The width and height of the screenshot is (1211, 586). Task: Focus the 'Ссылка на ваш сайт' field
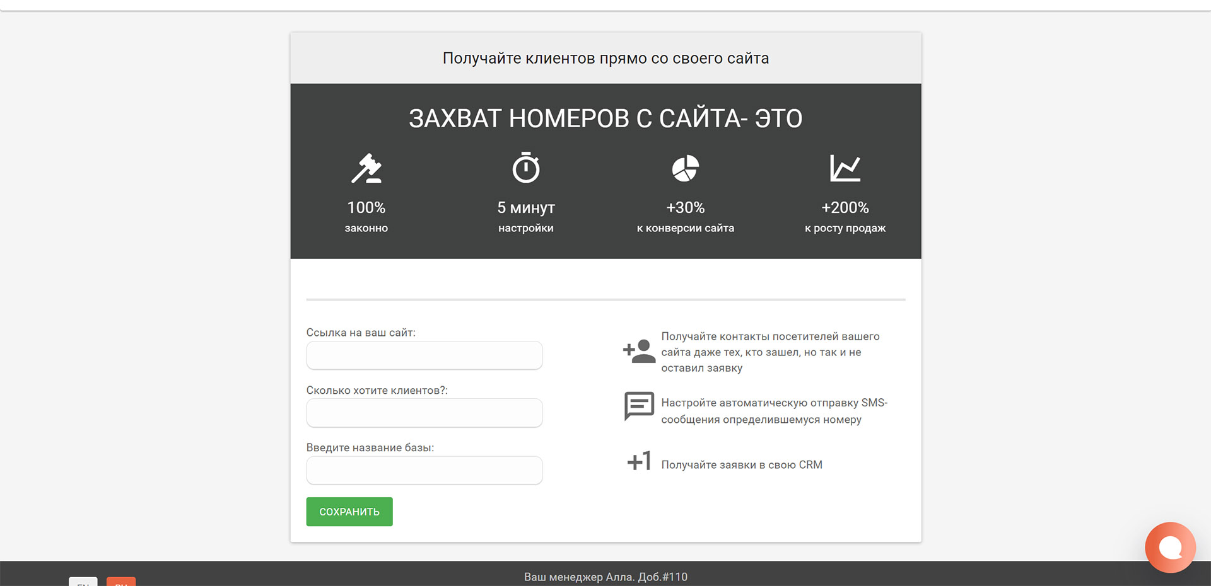[x=424, y=355]
